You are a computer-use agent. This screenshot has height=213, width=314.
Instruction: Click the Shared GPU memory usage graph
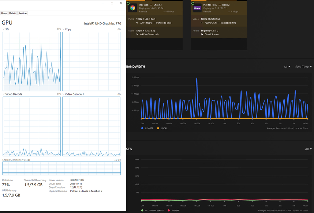pyautogui.click(x=61, y=168)
